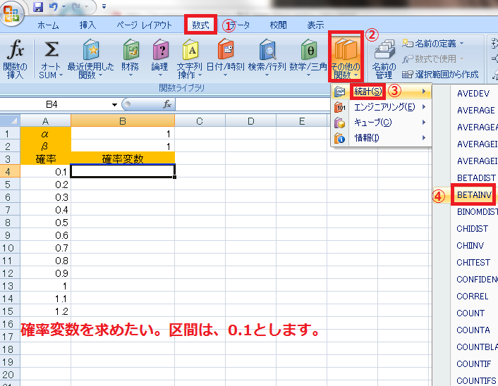Open the Page Layout (ページレイアウト) tab
Image resolution: width=498 pixels, height=386 pixels.
[144, 25]
